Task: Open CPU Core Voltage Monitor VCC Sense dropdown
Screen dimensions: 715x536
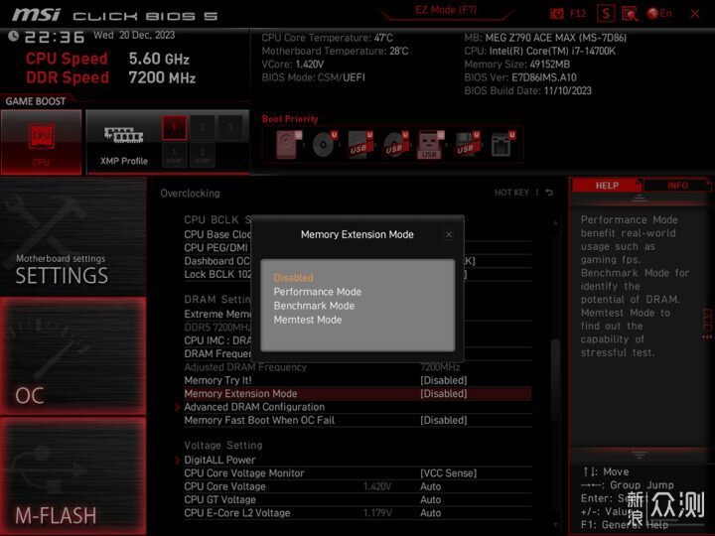Action: coord(448,473)
